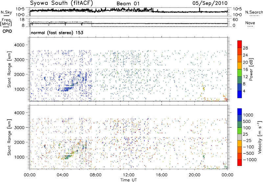
Task: Click the '08:00' time tick label
Action: [96, 175]
